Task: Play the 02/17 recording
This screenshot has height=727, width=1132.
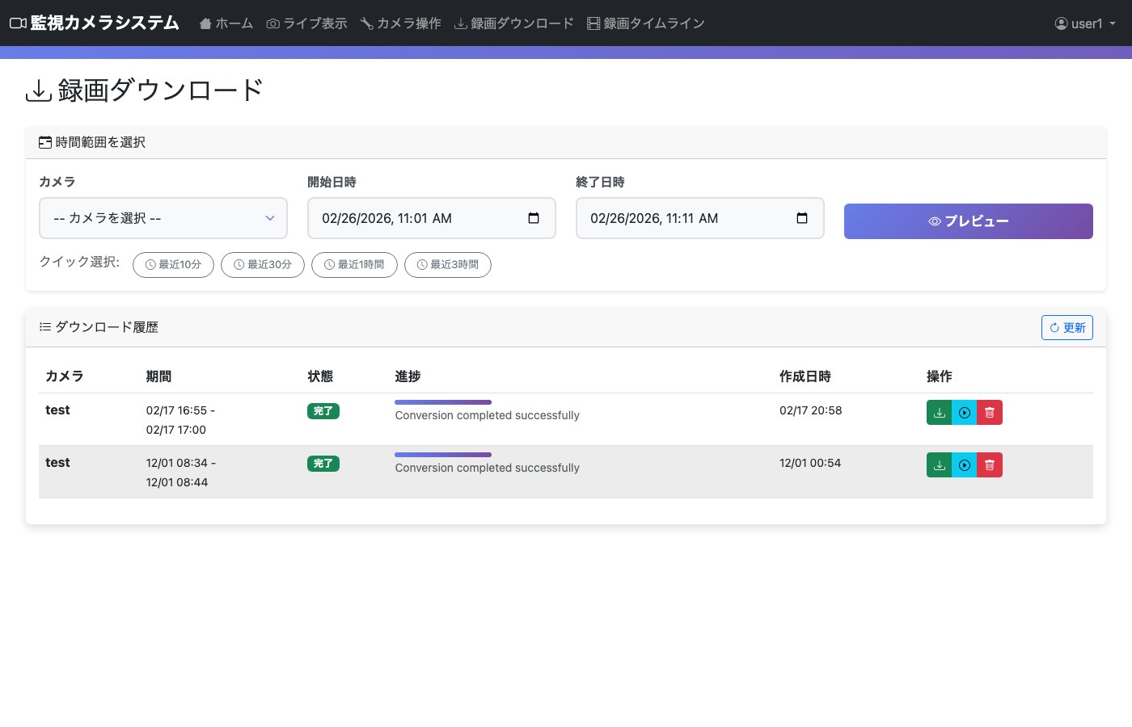Action: coord(964,412)
